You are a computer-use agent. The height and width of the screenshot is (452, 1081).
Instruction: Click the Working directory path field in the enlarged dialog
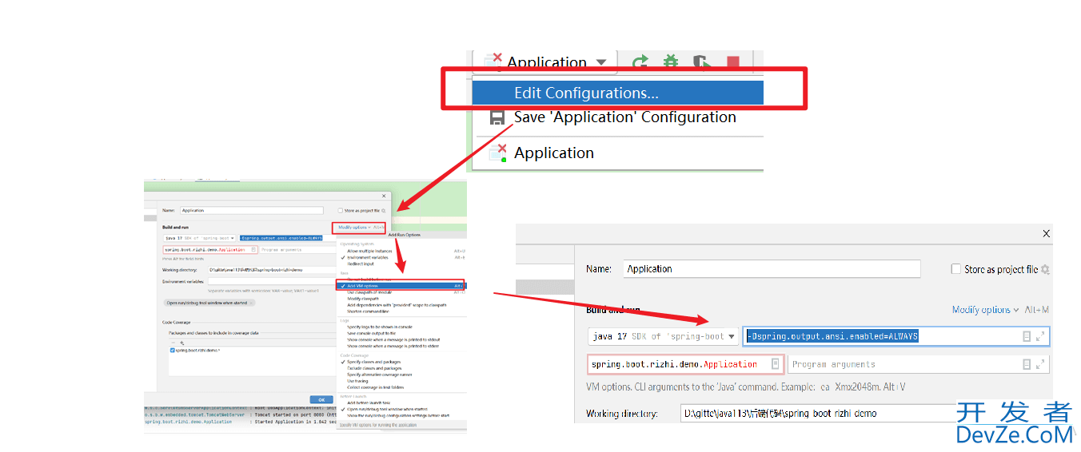(x=819, y=414)
